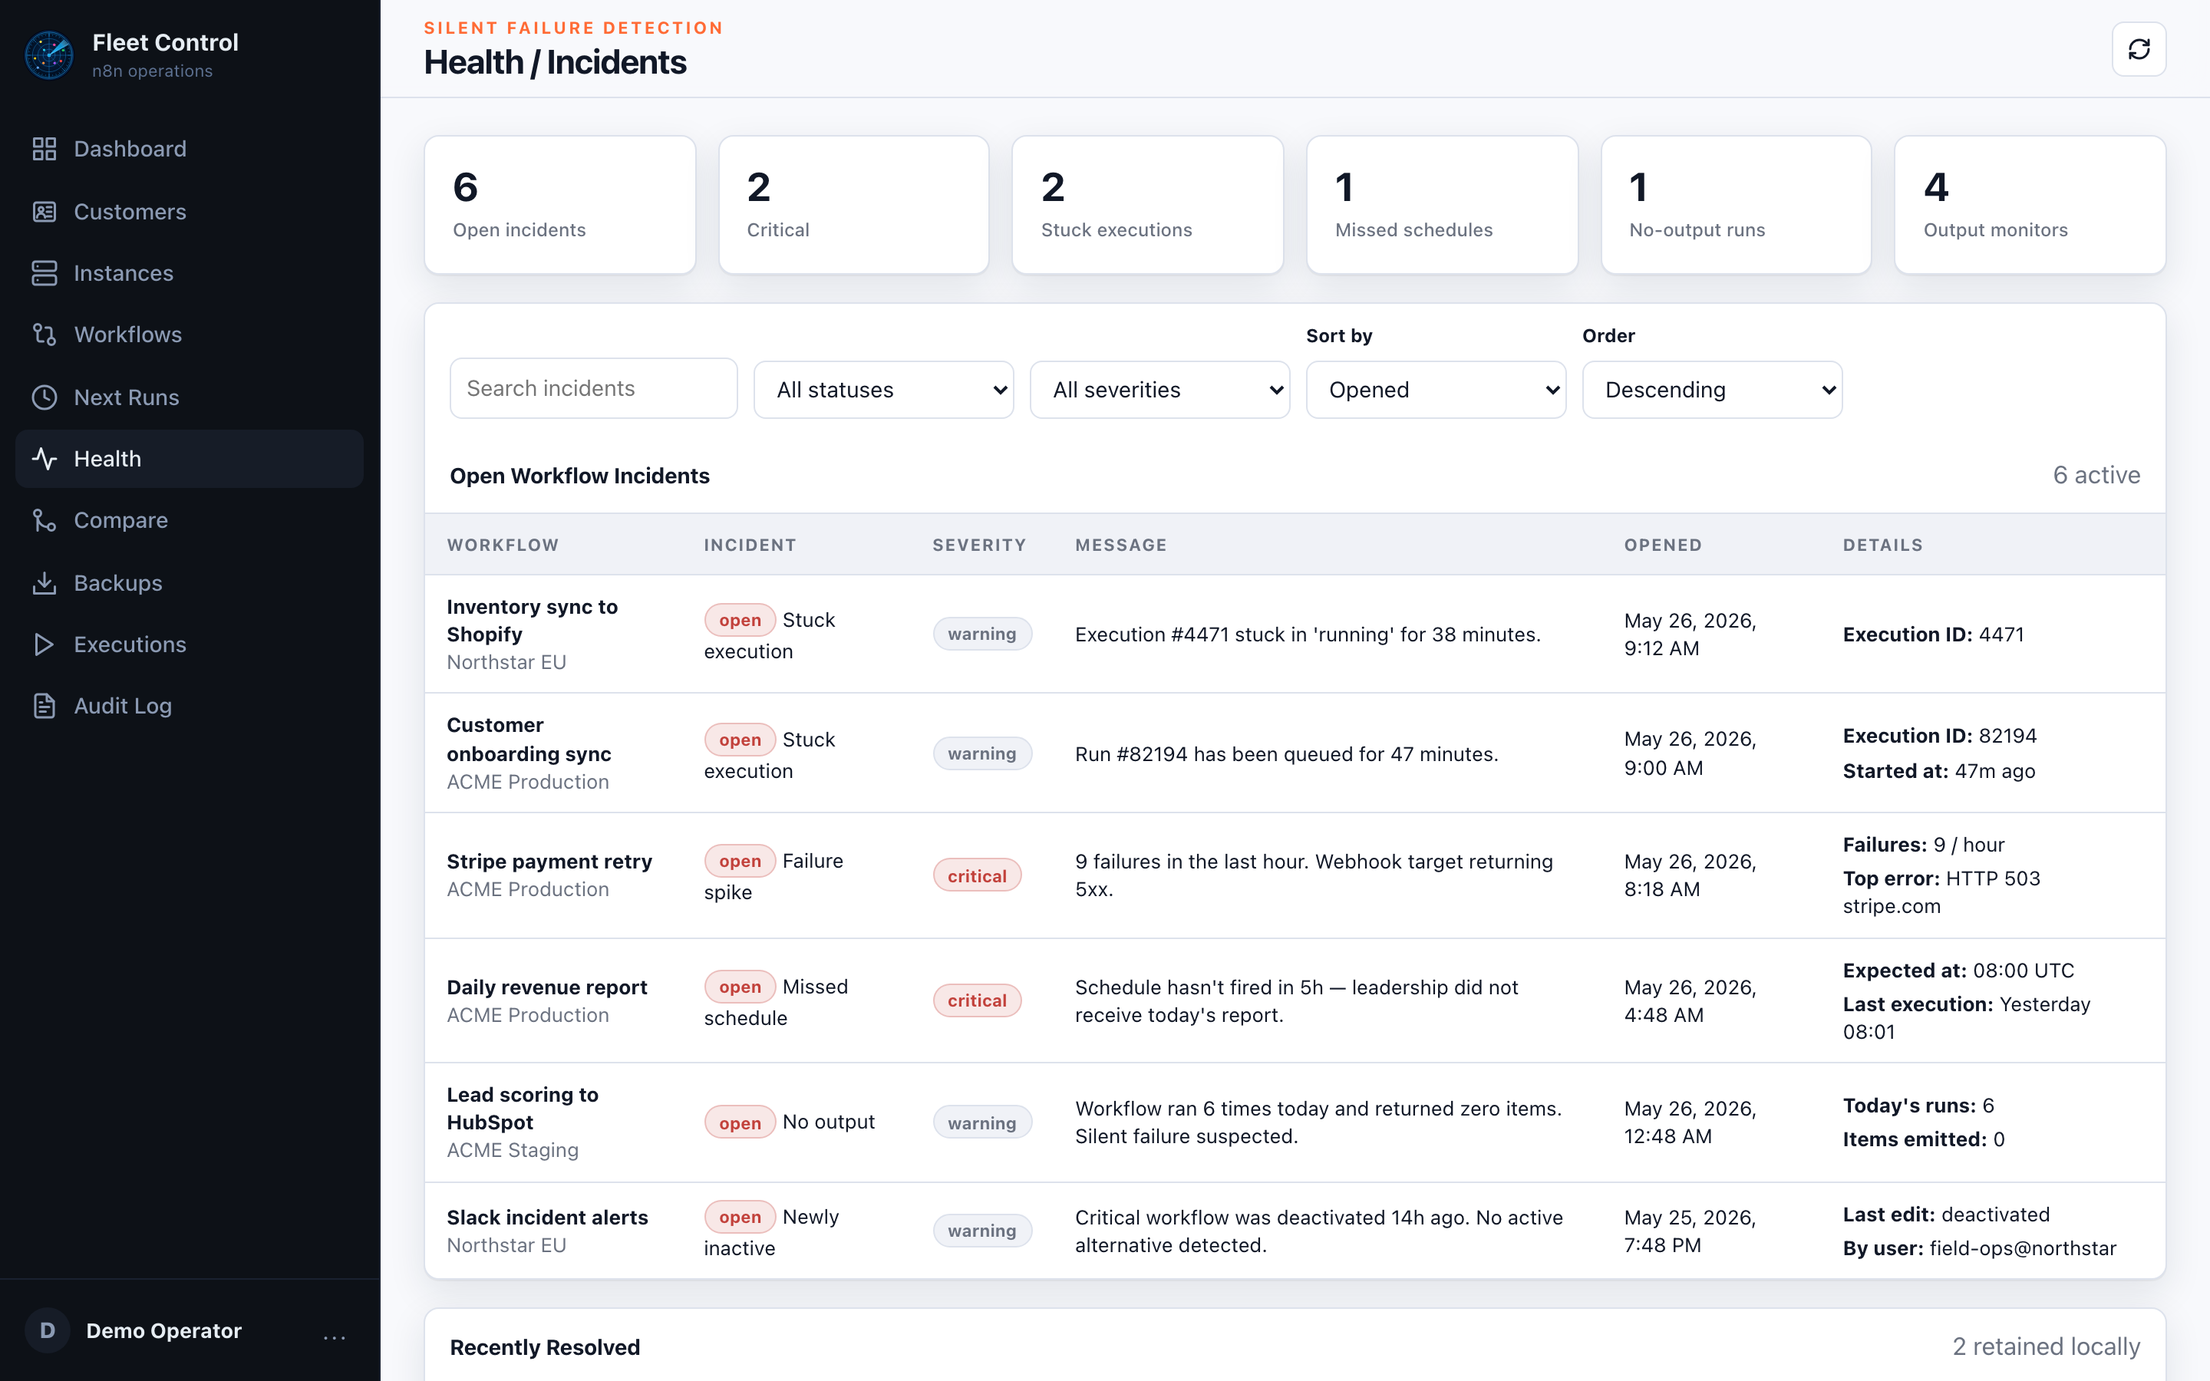Screen dimensions: 2210x1381
Task: Focus the Search incidents field
Action: pyautogui.click(x=594, y=388)
